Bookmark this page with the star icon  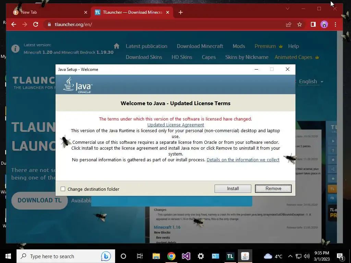point(300,24)
